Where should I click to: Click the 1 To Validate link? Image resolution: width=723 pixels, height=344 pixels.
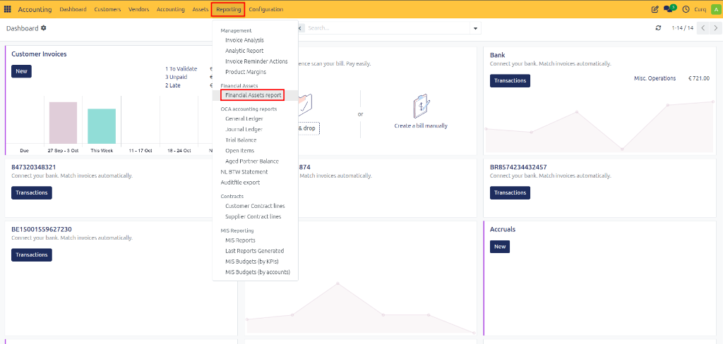(x=181, y=68)
